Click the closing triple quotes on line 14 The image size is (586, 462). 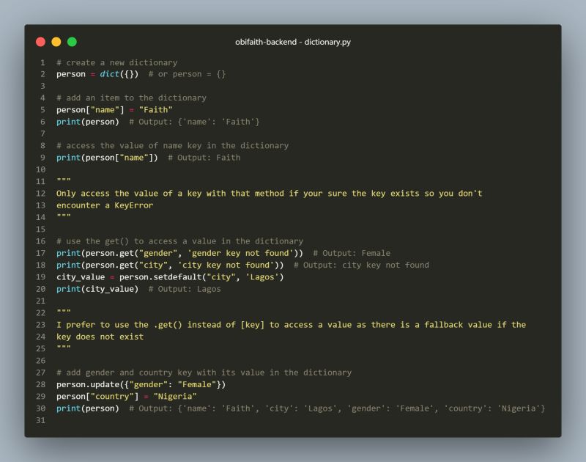tap(64, 216)
